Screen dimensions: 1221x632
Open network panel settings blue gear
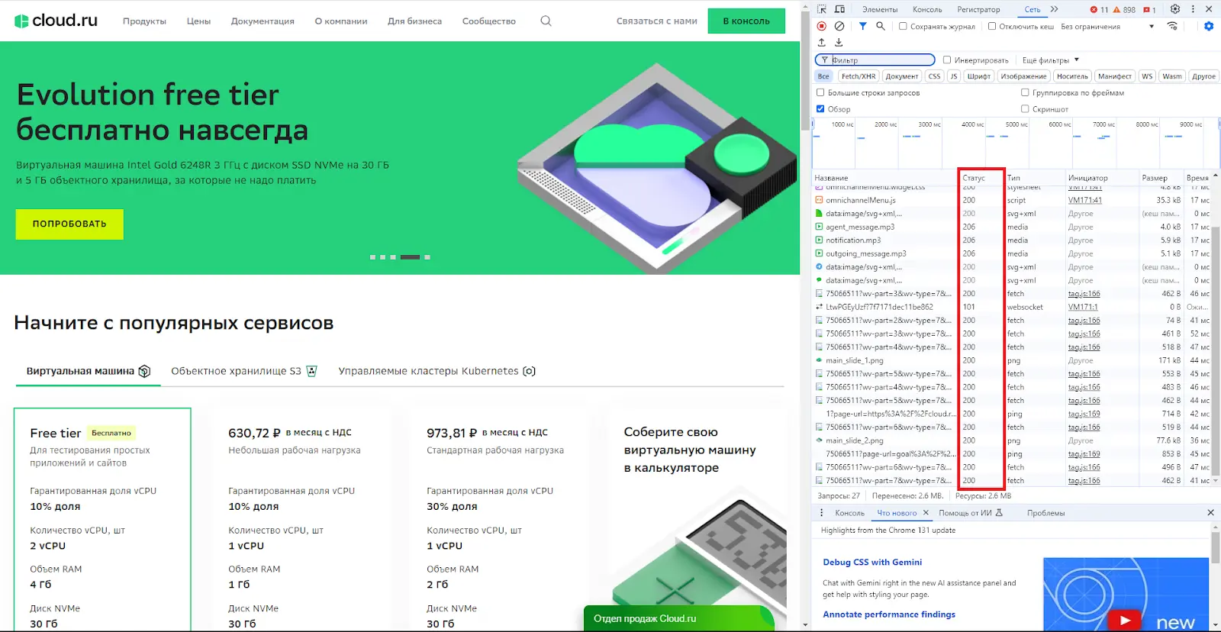click(1209, 26)
